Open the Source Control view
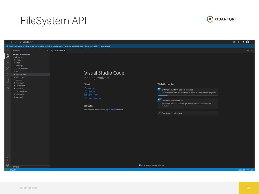The width and height of the screenshot is (259, 194). point(7,68)
